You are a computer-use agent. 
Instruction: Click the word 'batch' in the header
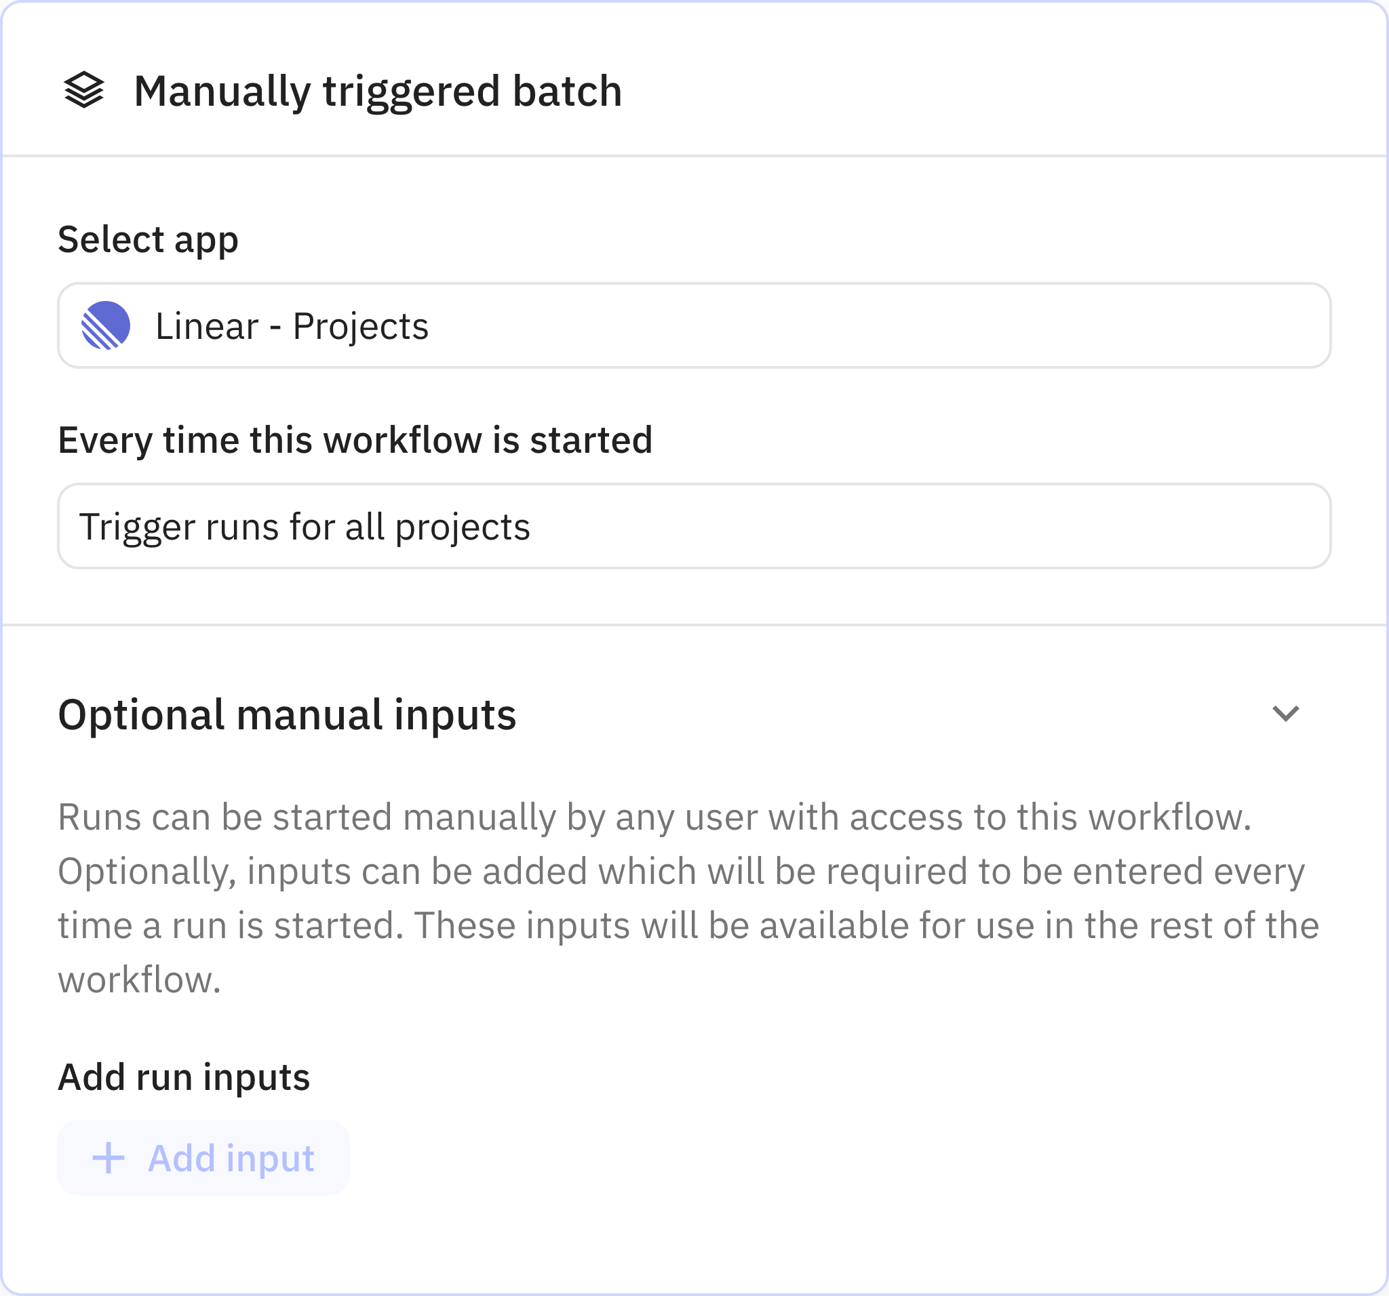(566, 91)
